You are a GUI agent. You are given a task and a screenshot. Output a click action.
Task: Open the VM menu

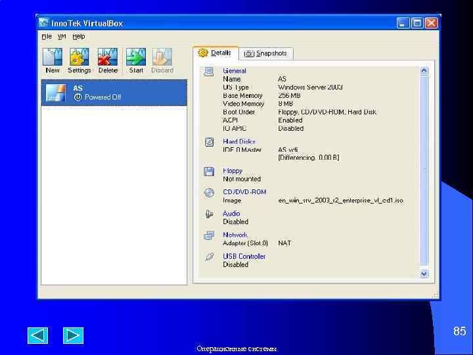pyautogui.click(x=62, y=37)
